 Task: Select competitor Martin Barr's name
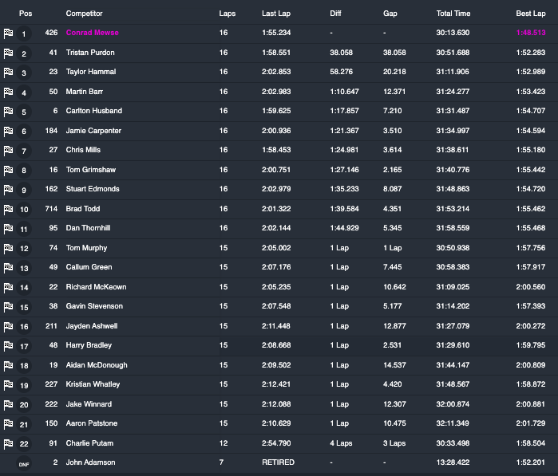coord(85,92)
